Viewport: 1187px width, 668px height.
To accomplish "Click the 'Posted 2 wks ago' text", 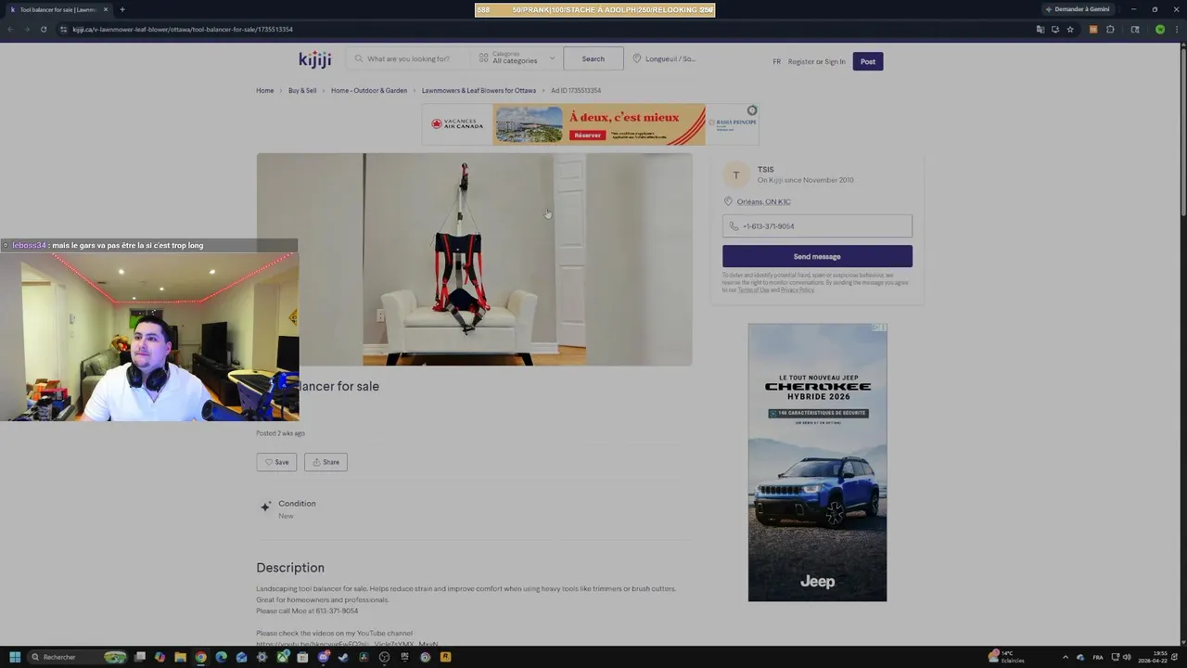I will click(x=280, y=433).
